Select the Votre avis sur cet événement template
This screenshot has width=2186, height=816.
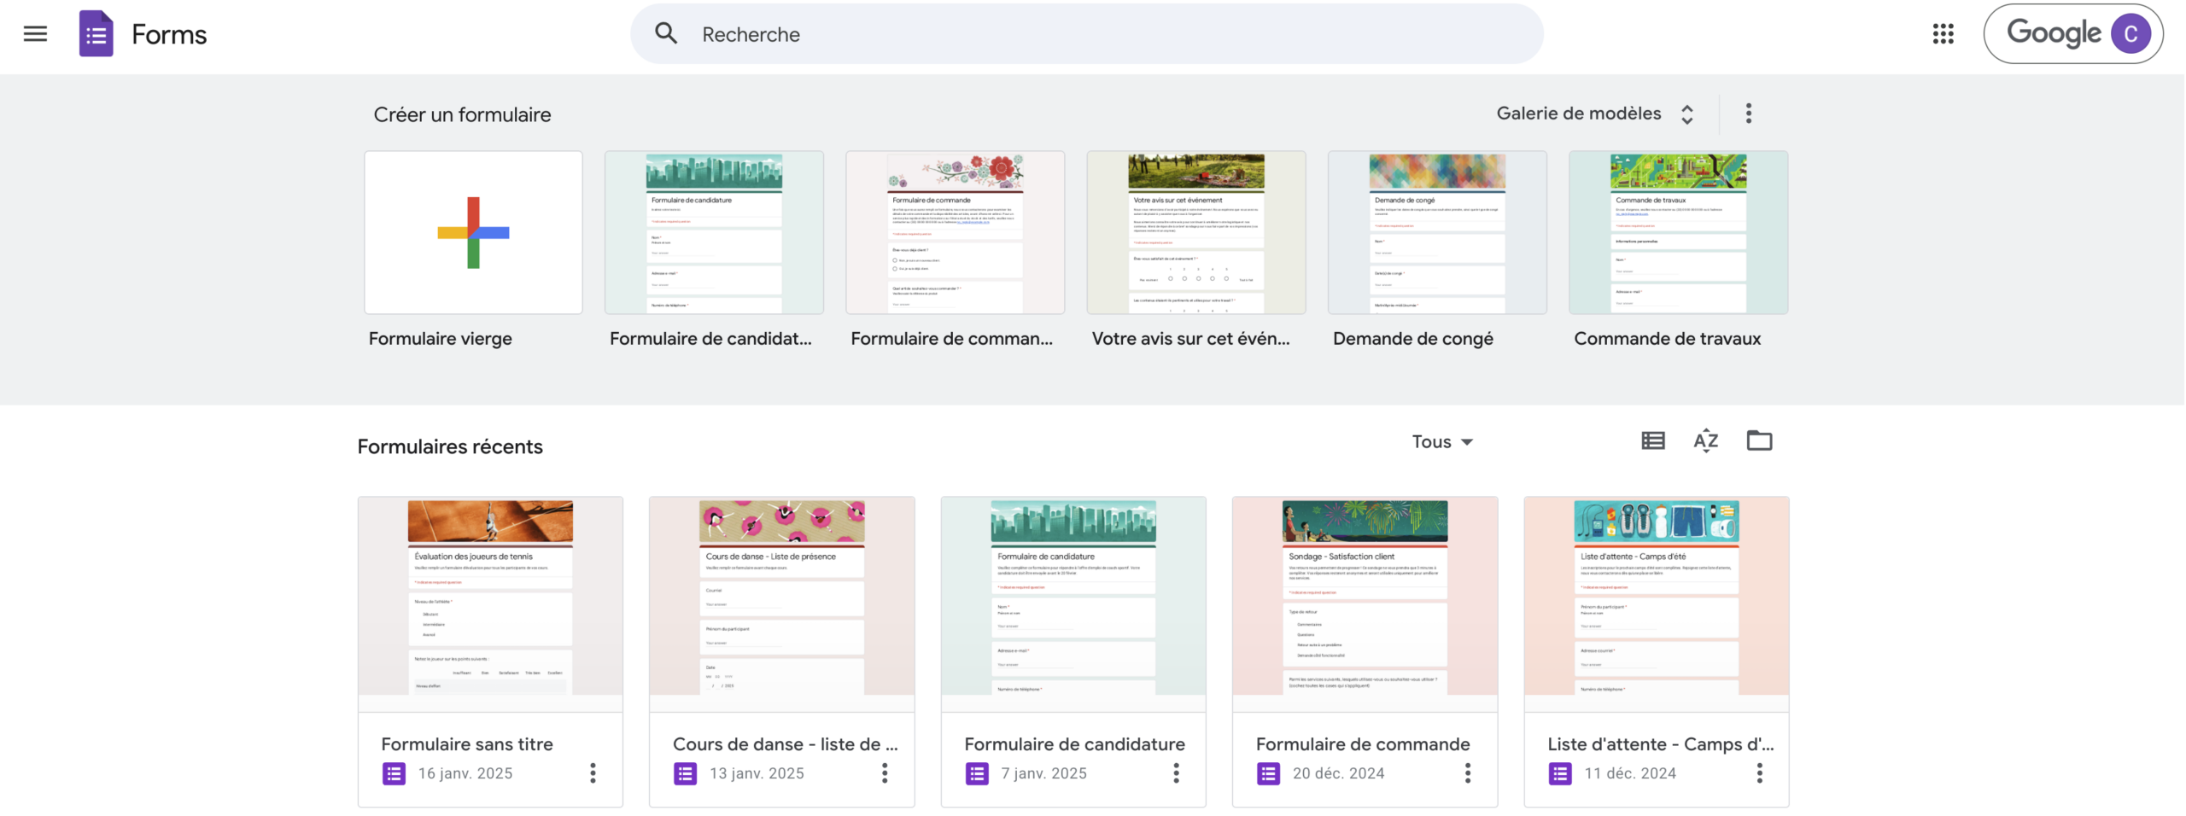click(x=1195, y=233)
